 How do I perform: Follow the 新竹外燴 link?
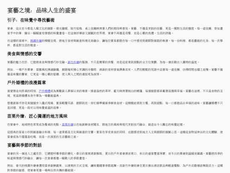tap(73, 62)
